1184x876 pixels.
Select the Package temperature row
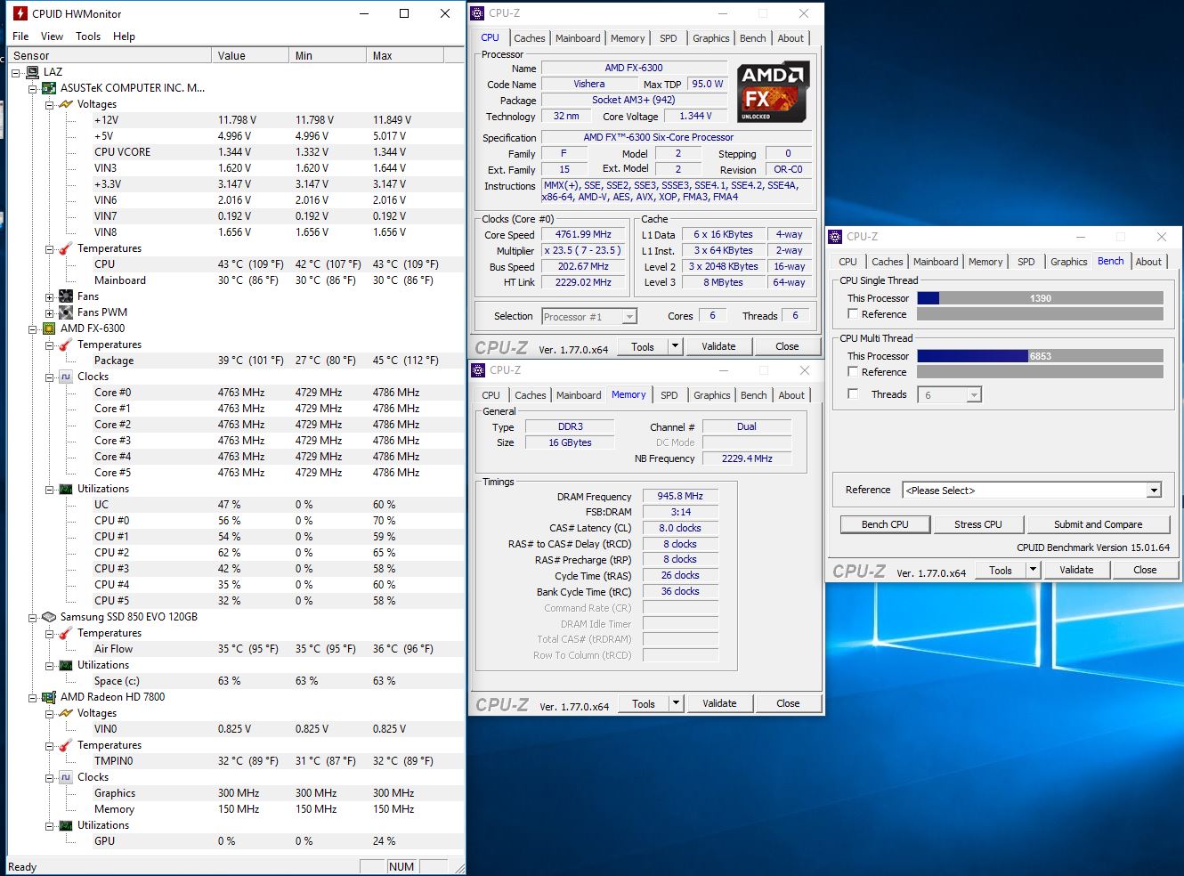point(236,361)
